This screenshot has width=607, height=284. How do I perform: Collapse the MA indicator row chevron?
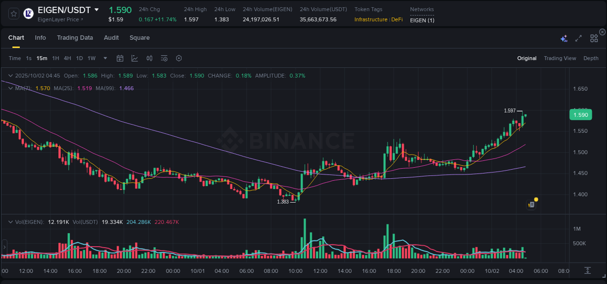tap(10, 88)
